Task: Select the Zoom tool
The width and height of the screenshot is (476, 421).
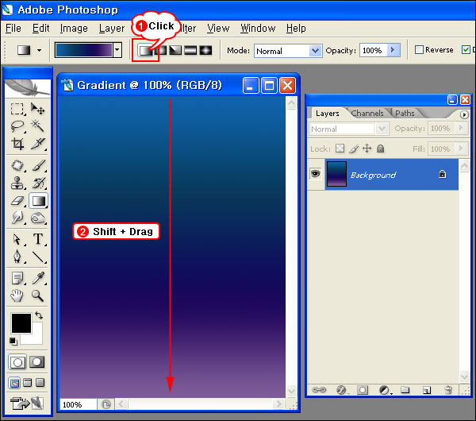Action: (38, 295)
